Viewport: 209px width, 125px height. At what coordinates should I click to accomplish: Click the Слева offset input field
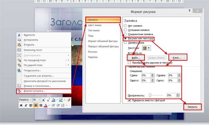tap(146, 75)
